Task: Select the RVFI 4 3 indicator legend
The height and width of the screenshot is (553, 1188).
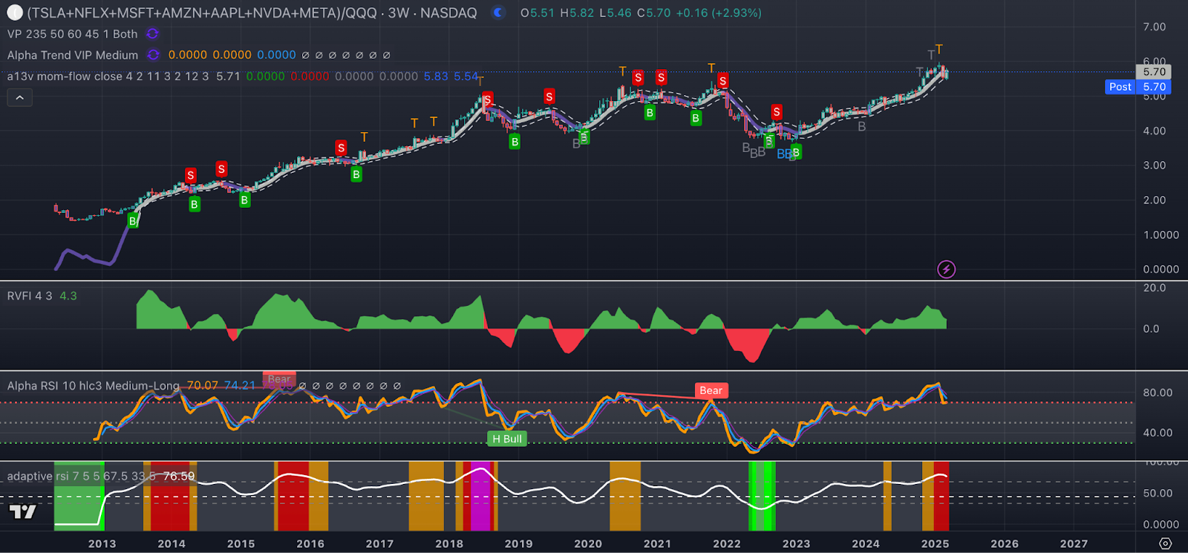Action: pyautogui.click(x=30, y=295)
